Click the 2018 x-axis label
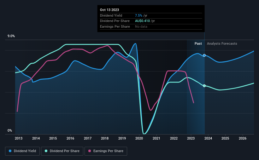This screenshot has height=160, width=259. [x=105, y=138]
